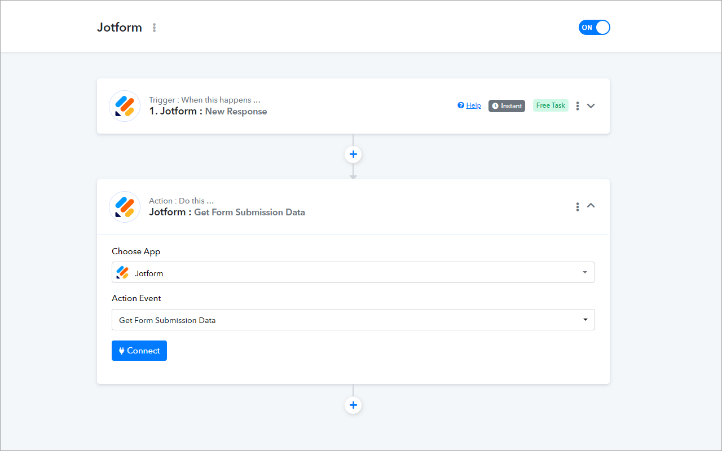
Task: Click the Jotform icon inside the Choose App field
Action: (x=122, y=272)
